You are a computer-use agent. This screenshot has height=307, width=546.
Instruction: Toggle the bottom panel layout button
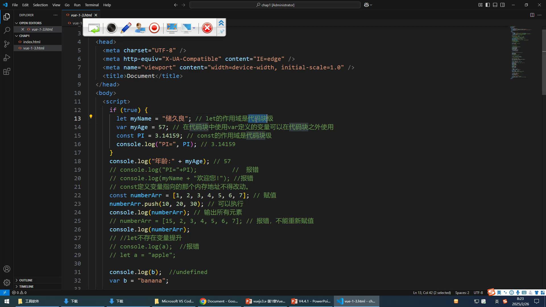click(x=495, y=5)
